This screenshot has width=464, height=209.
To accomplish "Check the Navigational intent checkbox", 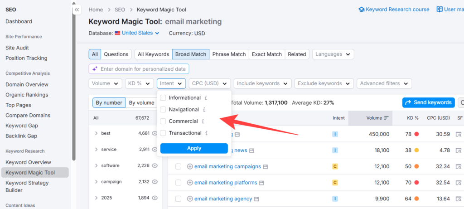I will pyautogui.click(x=163, y=110).
